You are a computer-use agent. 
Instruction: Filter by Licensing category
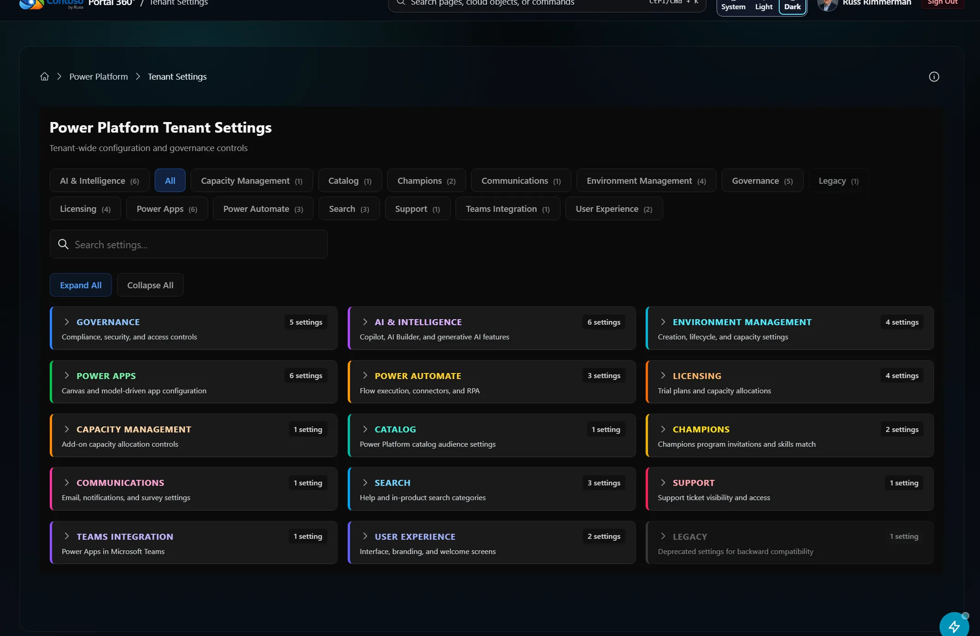click(x=85, y=209)
